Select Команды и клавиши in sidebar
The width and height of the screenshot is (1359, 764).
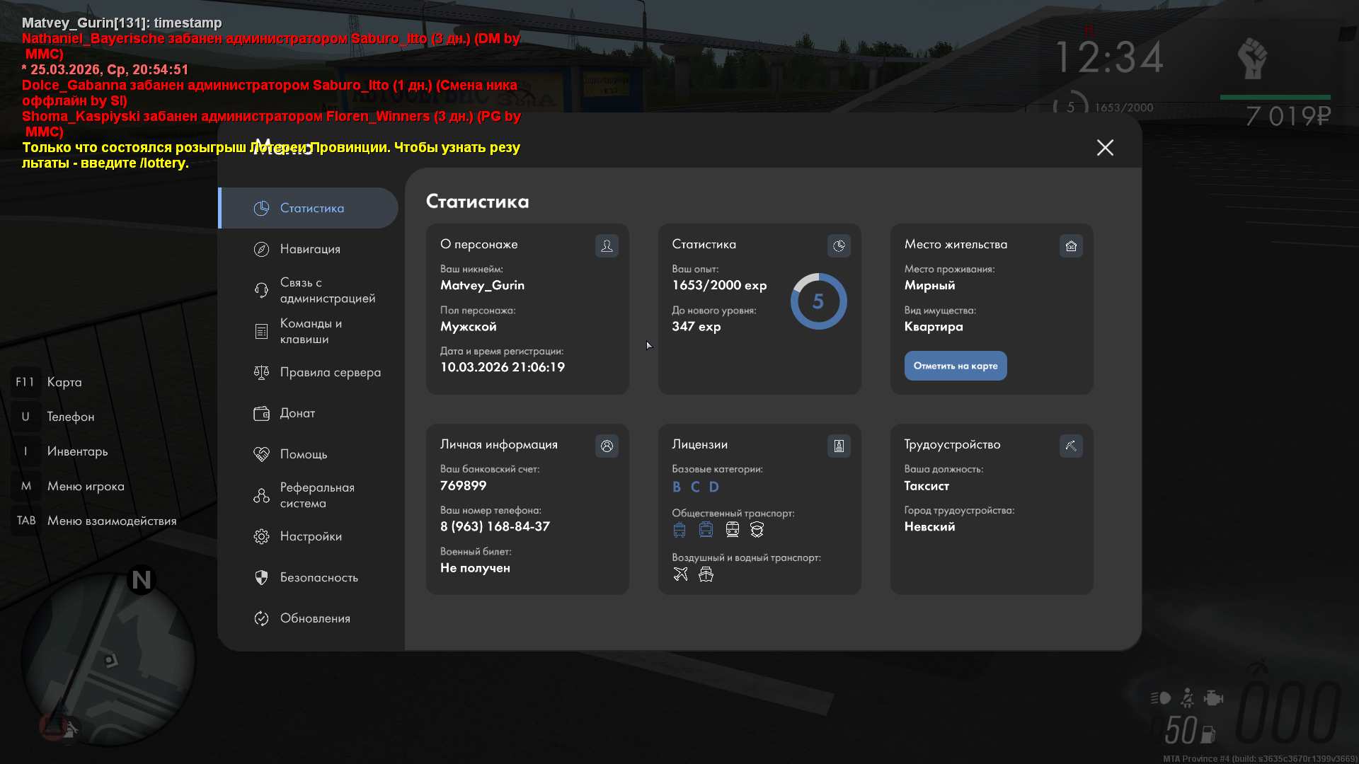(x=310, y=331)
